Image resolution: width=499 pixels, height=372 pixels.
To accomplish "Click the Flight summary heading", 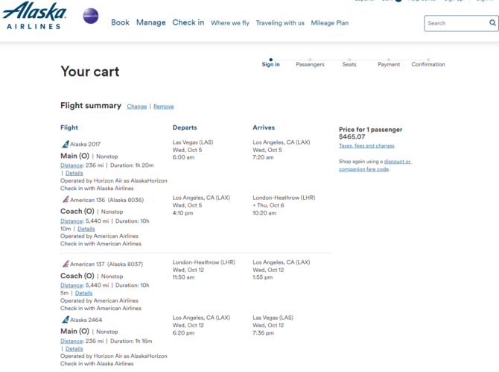I will pos(91,105).
